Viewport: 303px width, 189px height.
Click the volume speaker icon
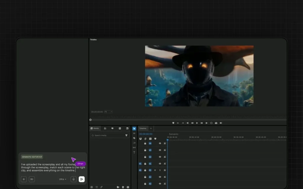click(x=221, y=123)
